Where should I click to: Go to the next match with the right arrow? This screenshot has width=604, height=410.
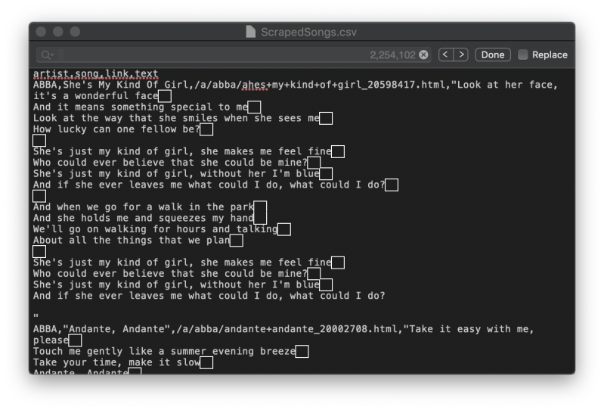[461, 54]
